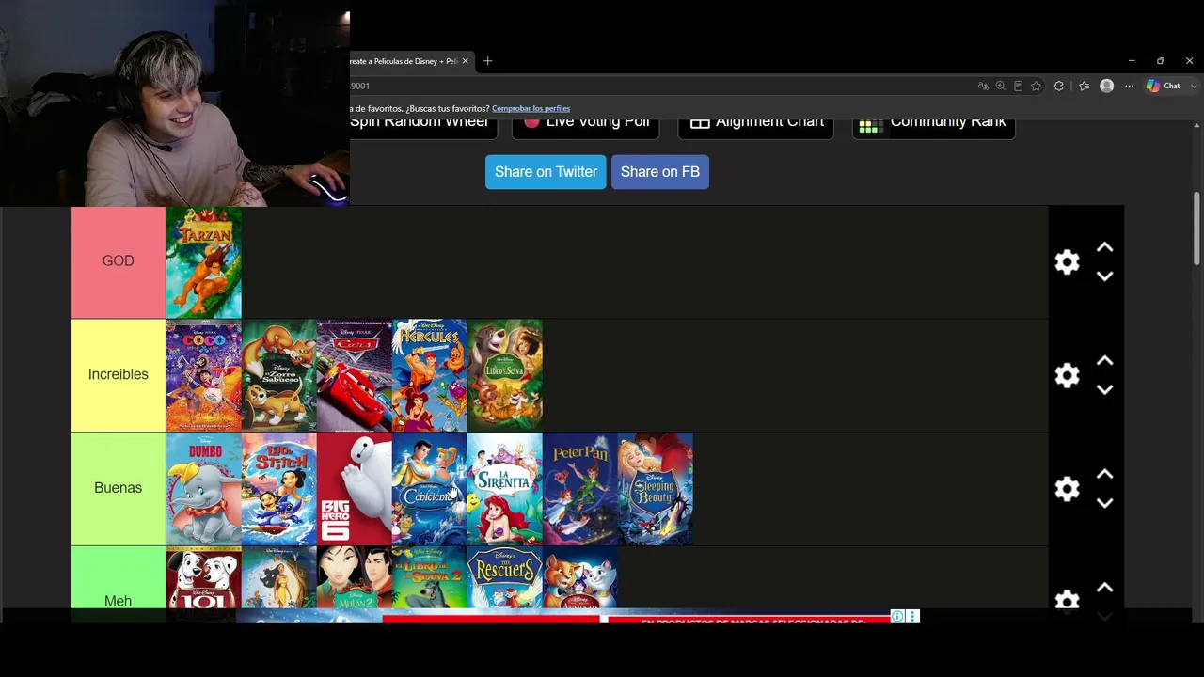Viewport: 1204px width, 677px height.
Task: Move Increibles tier row up
Action: tap(1104, 361)
